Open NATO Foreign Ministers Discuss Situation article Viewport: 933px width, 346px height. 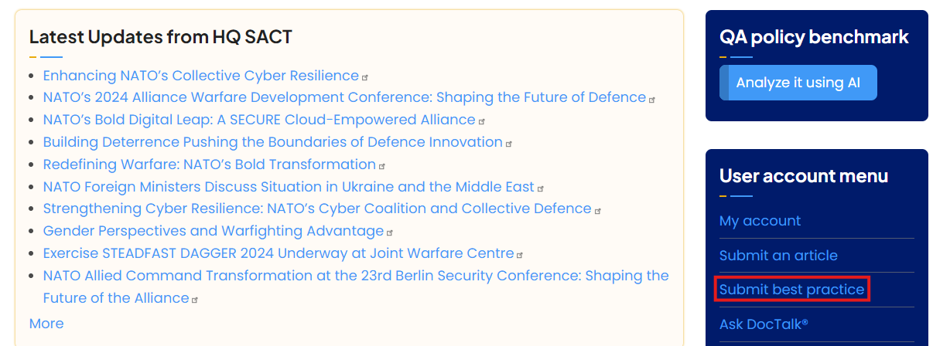coord(289,187)
